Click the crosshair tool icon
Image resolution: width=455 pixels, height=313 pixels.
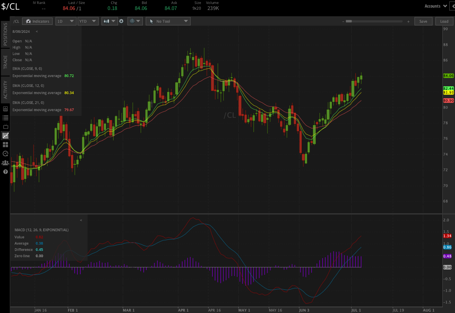pyautogui.click(x=133, y=21)
